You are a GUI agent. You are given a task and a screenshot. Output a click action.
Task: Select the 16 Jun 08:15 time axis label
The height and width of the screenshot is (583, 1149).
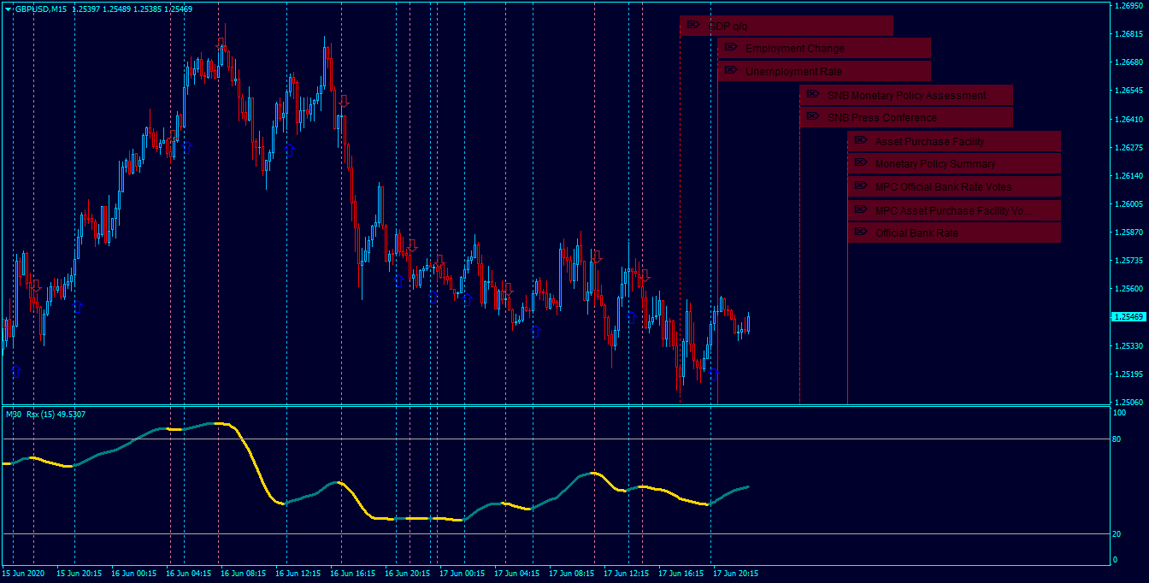[244, 574]
